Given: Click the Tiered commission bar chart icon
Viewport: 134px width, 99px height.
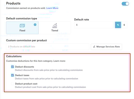Looking at the screenshot, I should point(55,26).
